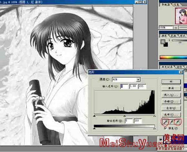Click the input highlight field showing 255
This screenshot has height=152, width=187.
pyautogui.click(x=143, y=86)
